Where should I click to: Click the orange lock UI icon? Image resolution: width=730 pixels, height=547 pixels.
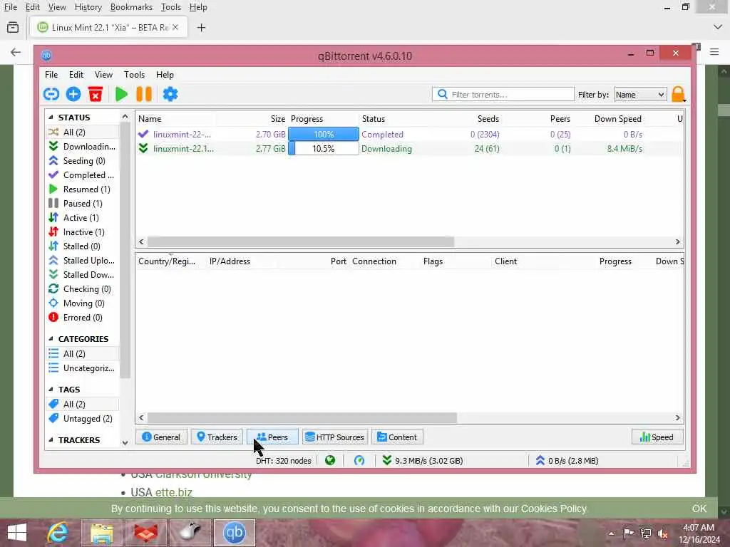pyautogui.click(x=679, y=95)
